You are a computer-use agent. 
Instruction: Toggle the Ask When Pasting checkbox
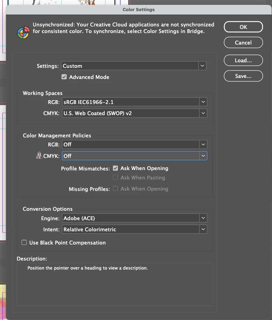(x=116, y=177)
